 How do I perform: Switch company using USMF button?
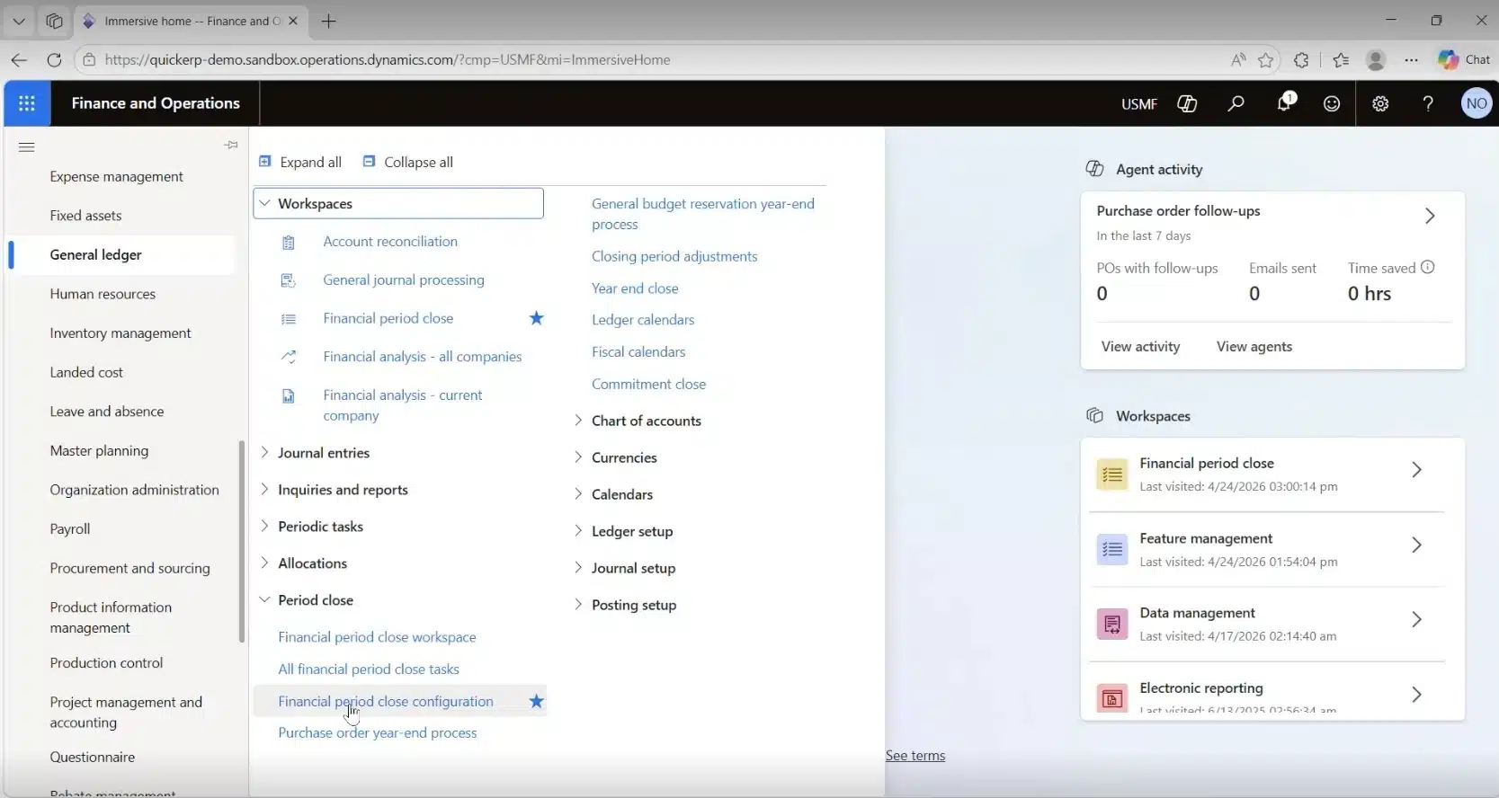pos(1139,104)
